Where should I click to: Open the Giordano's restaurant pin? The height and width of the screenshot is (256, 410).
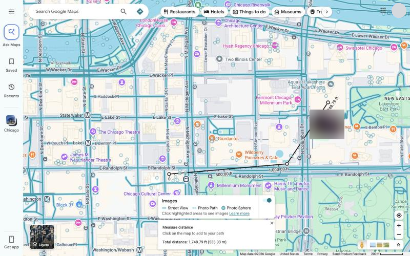pos(212,138)
